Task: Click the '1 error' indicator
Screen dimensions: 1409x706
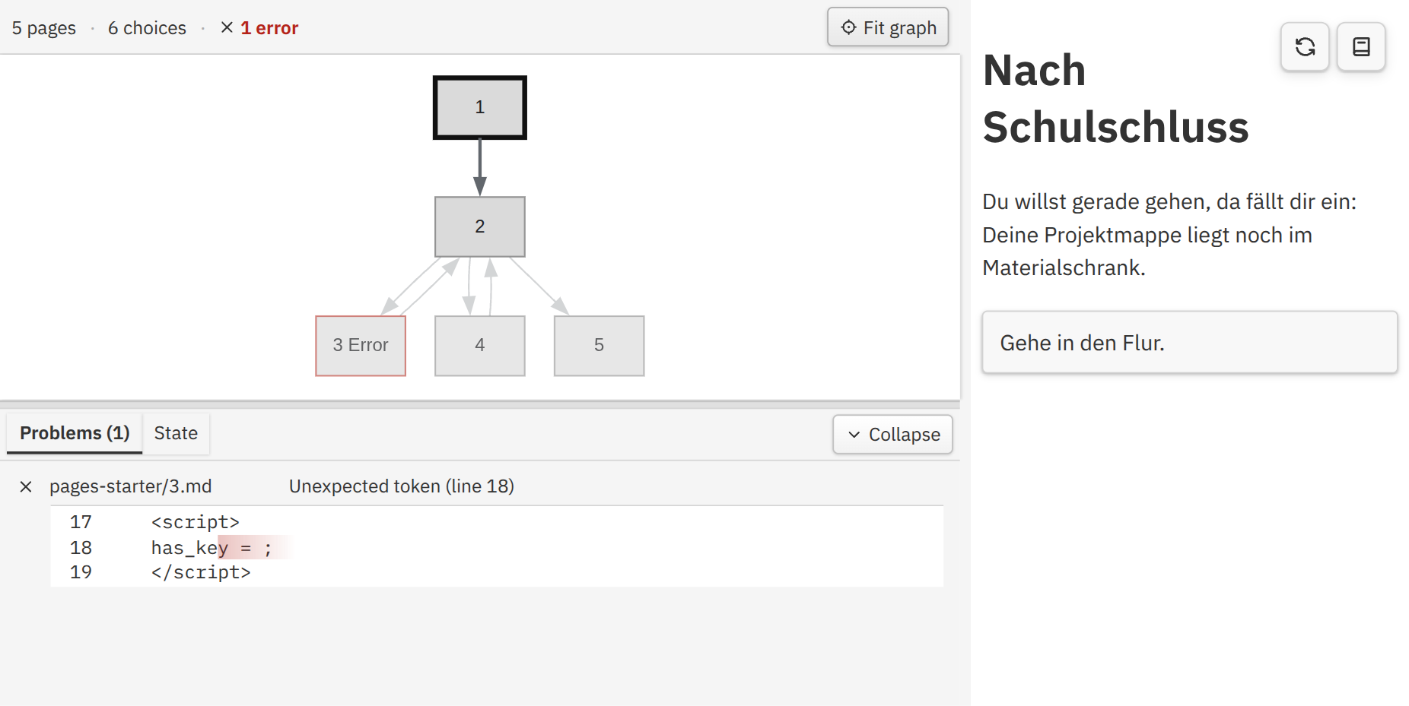Action: click(x=259, y=28)
